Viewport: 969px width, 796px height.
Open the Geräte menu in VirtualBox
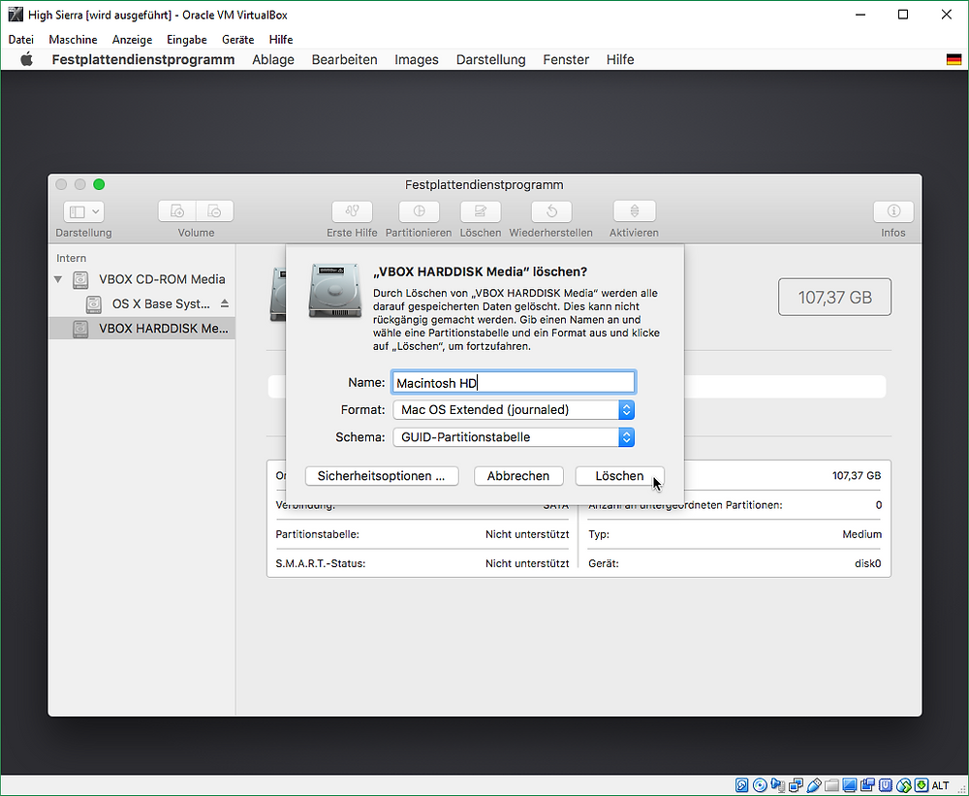[x=238, y=40]
